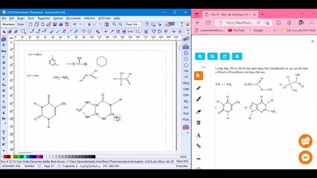Select the Br element button
The width and height of the screenshot is (317, 178).
click(3, 119)
